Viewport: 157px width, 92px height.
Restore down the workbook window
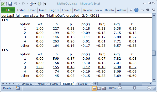click(x=148, y=10)
